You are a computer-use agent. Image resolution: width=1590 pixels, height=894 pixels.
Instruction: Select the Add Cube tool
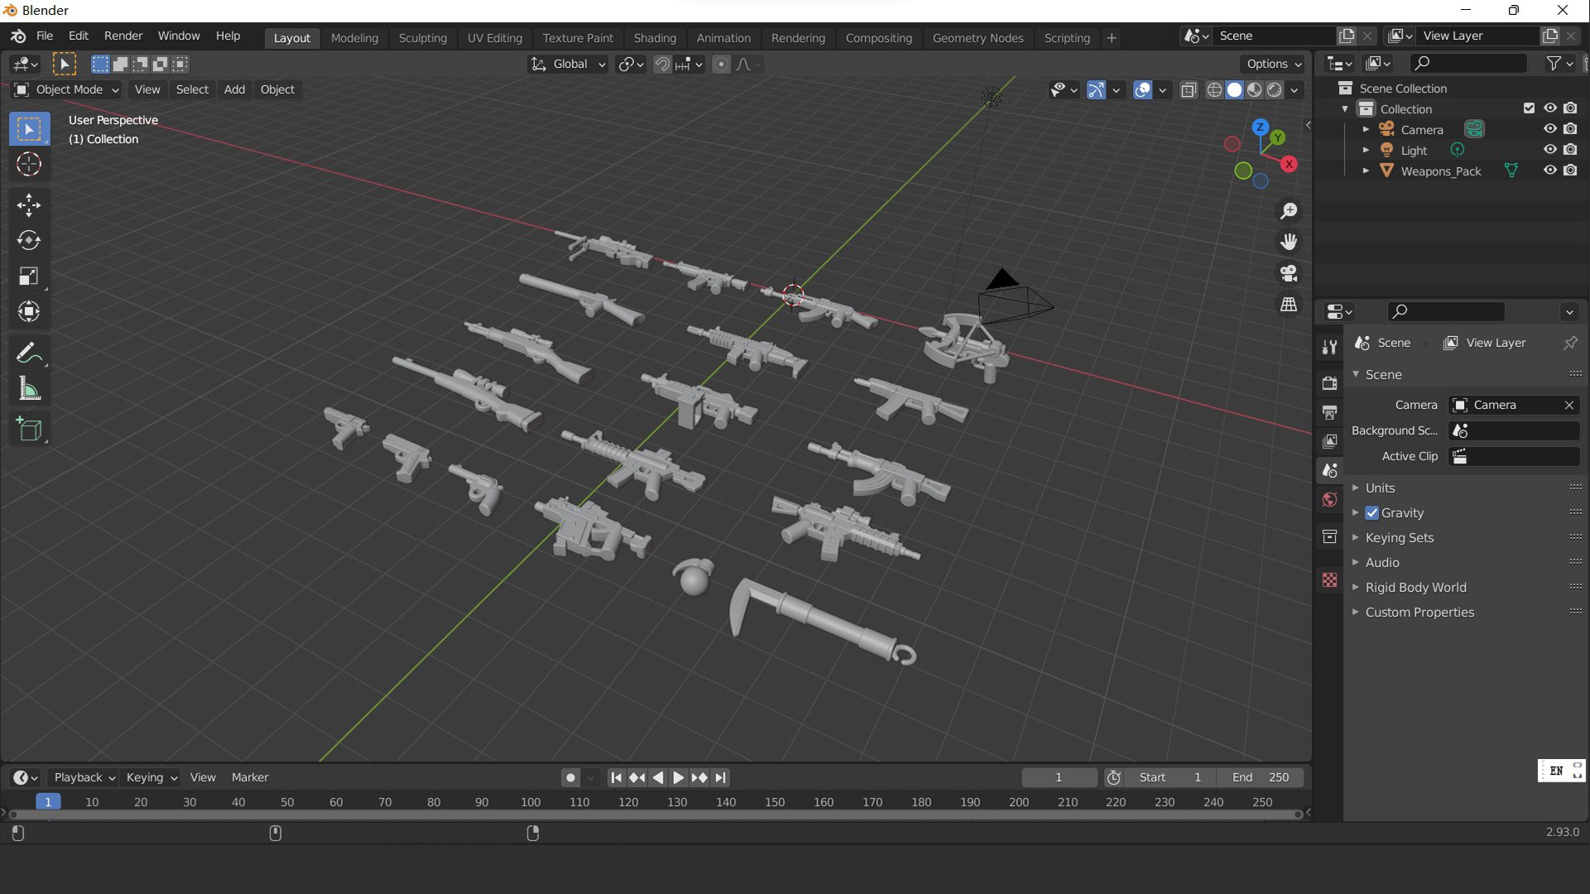(x=29, y=430)
